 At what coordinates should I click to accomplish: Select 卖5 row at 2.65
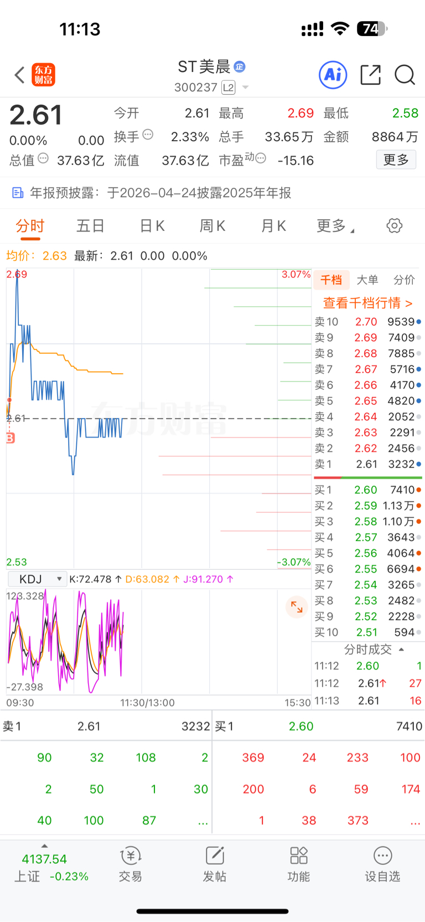coord(367,401)
